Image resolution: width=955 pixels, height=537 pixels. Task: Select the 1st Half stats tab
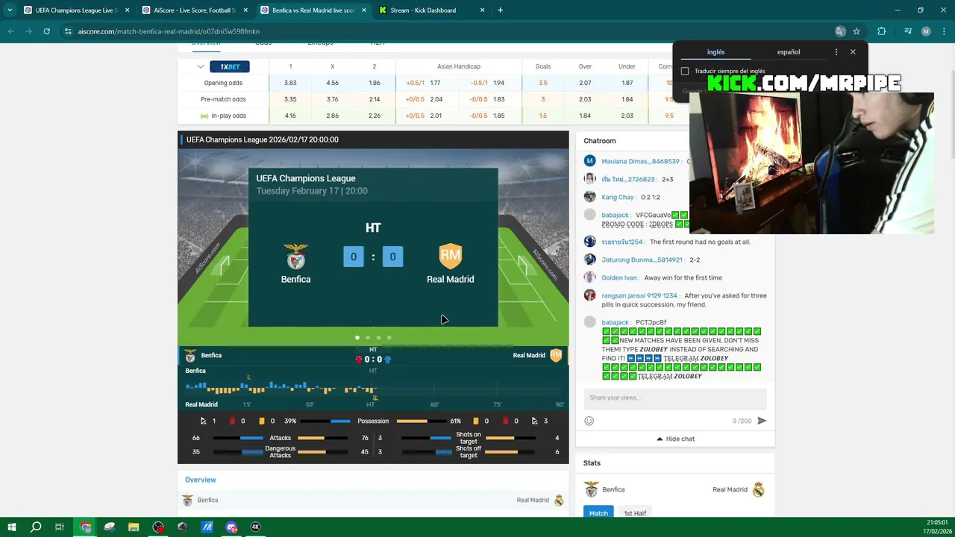[x=635, y=513]
